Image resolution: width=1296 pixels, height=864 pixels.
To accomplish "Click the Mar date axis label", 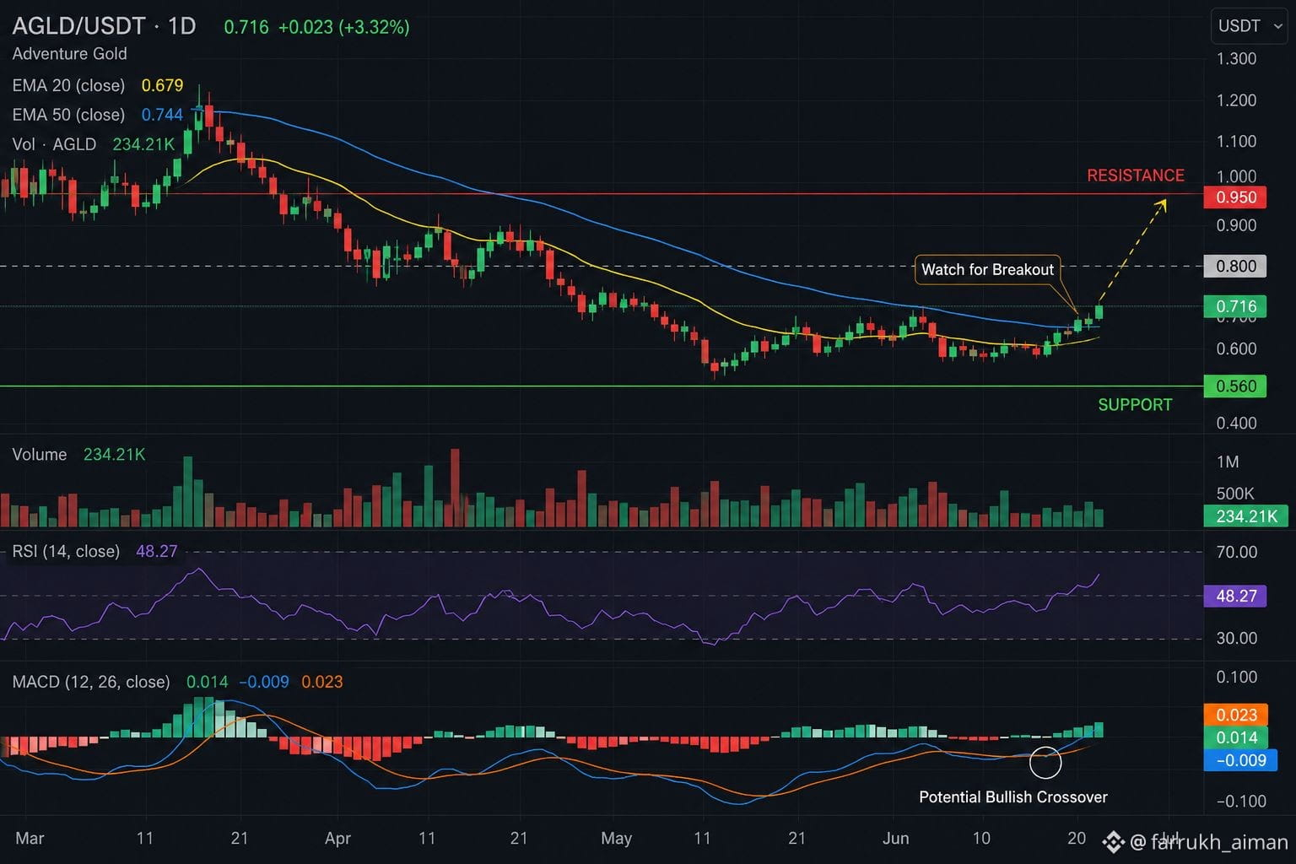I will coord(30,839).
